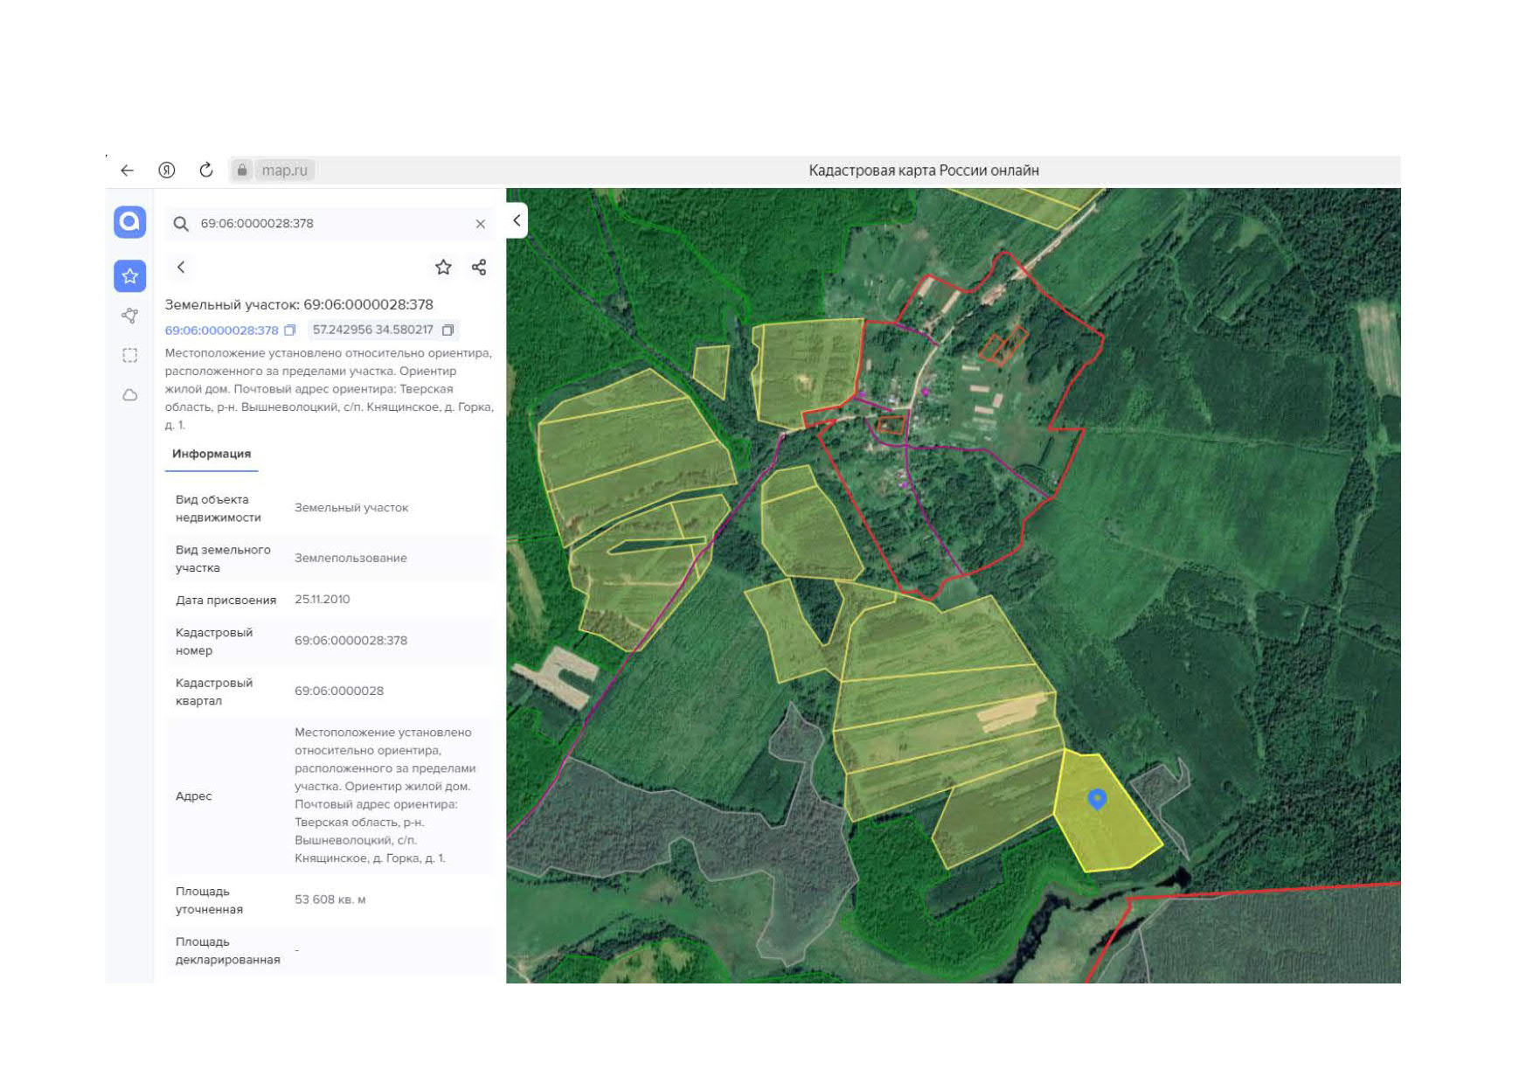Screen dimensions: 1533x1084
Task: Click the heading Земельный участок: 69:06:0000028:378
Action: point(299,304)
